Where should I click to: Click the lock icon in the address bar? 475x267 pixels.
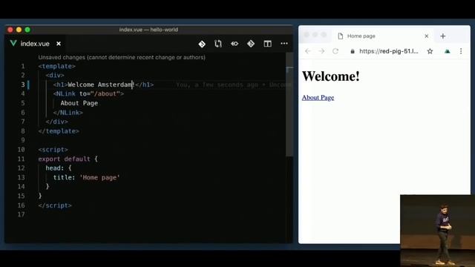pos(353,51)
